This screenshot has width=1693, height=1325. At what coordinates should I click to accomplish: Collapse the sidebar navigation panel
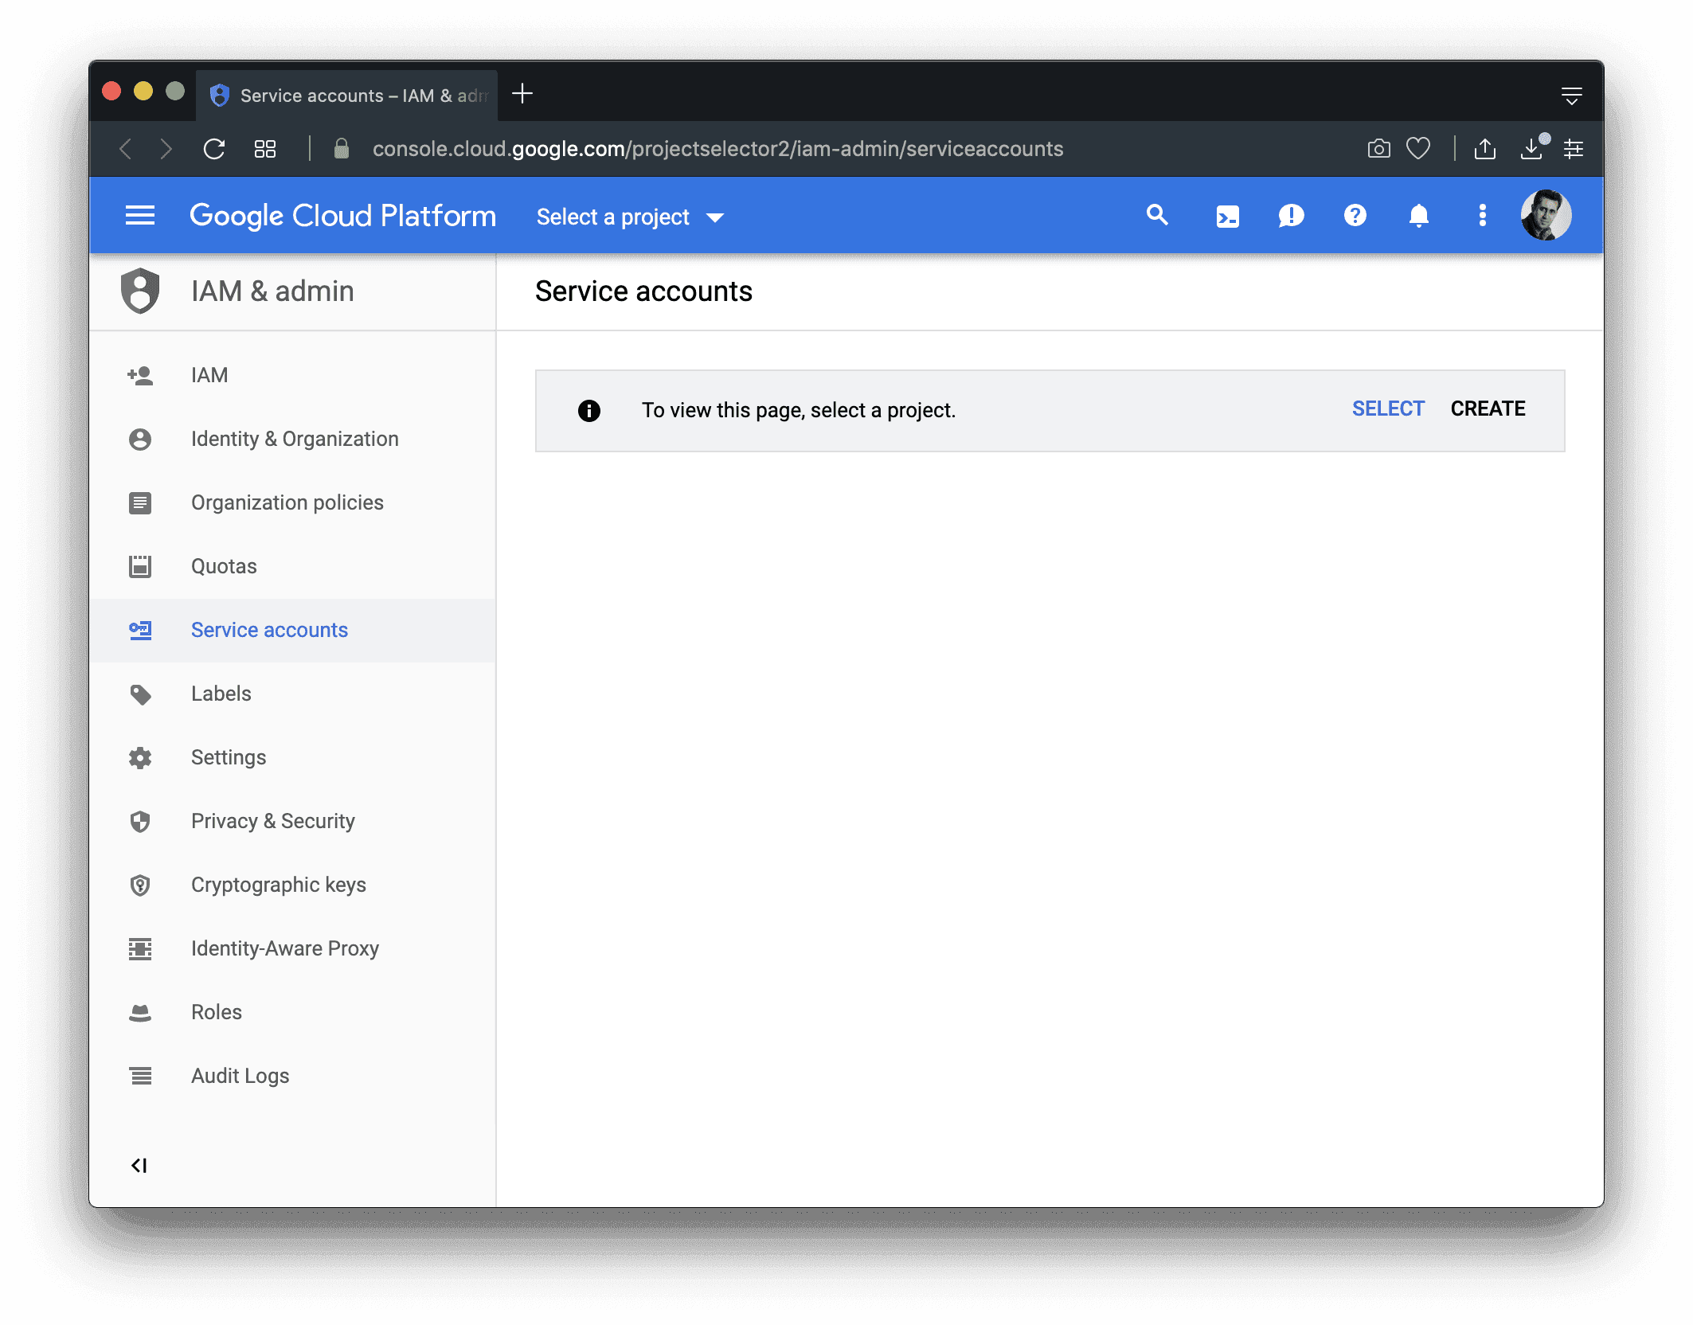(139, 1166)
